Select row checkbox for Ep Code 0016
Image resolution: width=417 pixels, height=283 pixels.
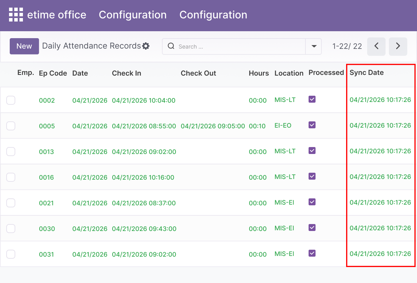(11, 177)
